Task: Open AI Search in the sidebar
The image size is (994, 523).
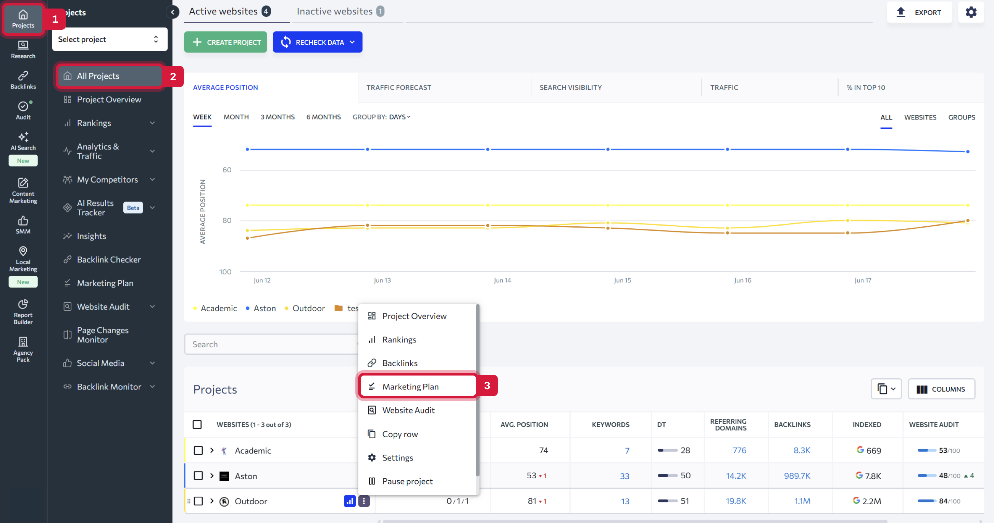Action: (x=23, y=141)
